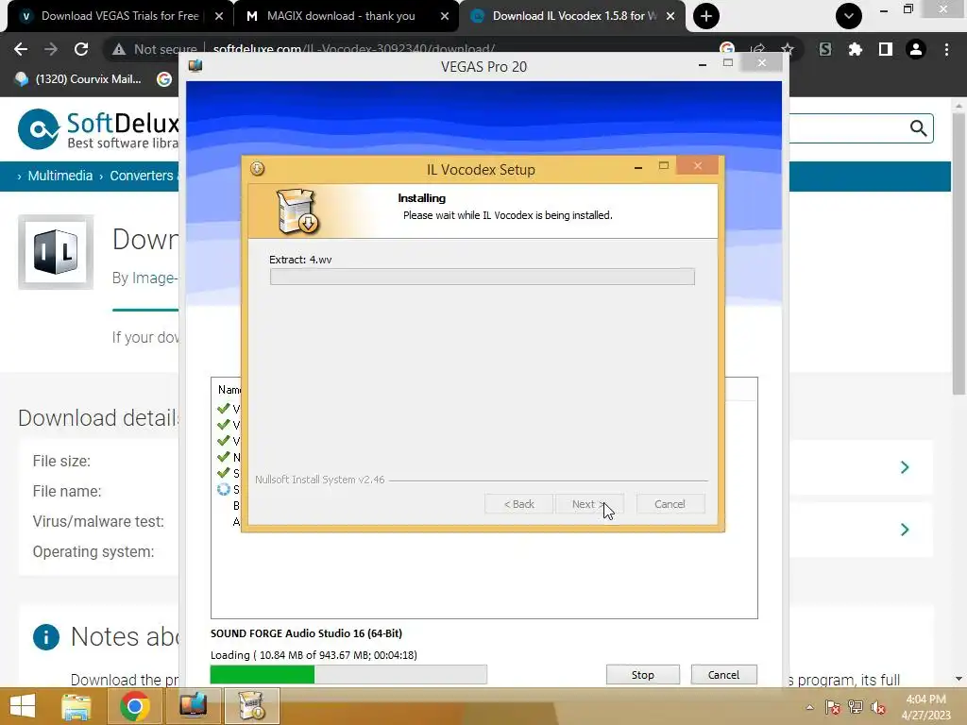Close the Download VEGAS Trials tab
Viewport: 967px width, 725px height.
[x=218, y=16]
